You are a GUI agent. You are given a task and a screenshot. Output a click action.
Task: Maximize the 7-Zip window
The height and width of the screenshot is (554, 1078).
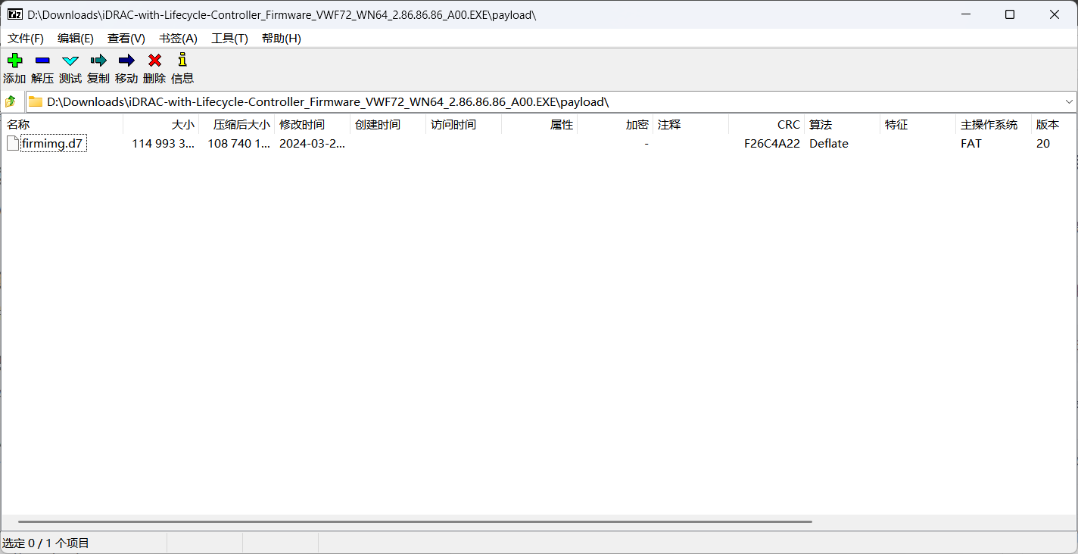click(x=1010, y=14)
